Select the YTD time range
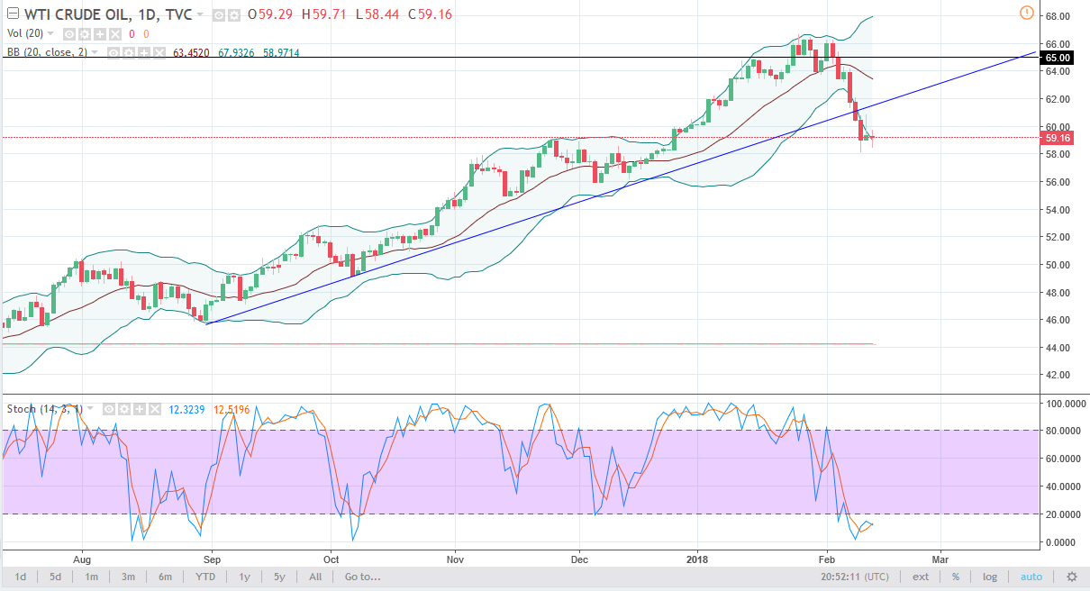Image resolution: width=1090 pixels, height=591 pixels. [x=205, y=577]
